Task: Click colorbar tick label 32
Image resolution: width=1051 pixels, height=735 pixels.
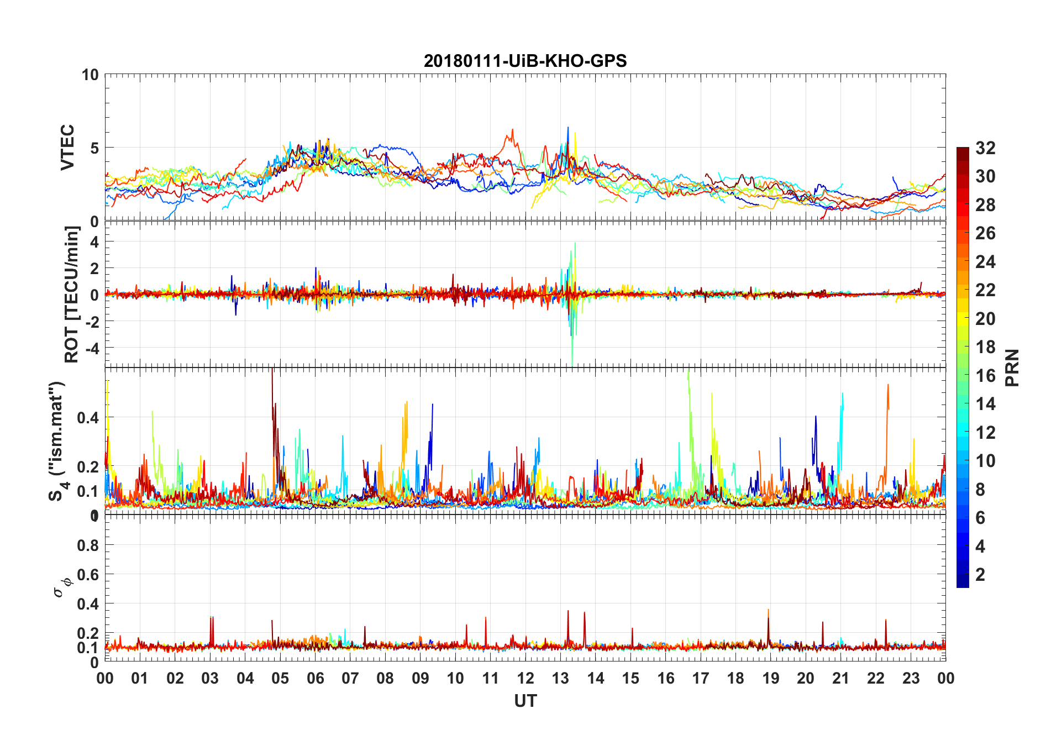Action: pyautogui.click(x=985, y=148)
